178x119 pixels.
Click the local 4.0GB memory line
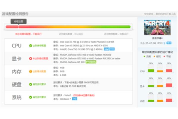pyautogui.click(x=60, y=75)
